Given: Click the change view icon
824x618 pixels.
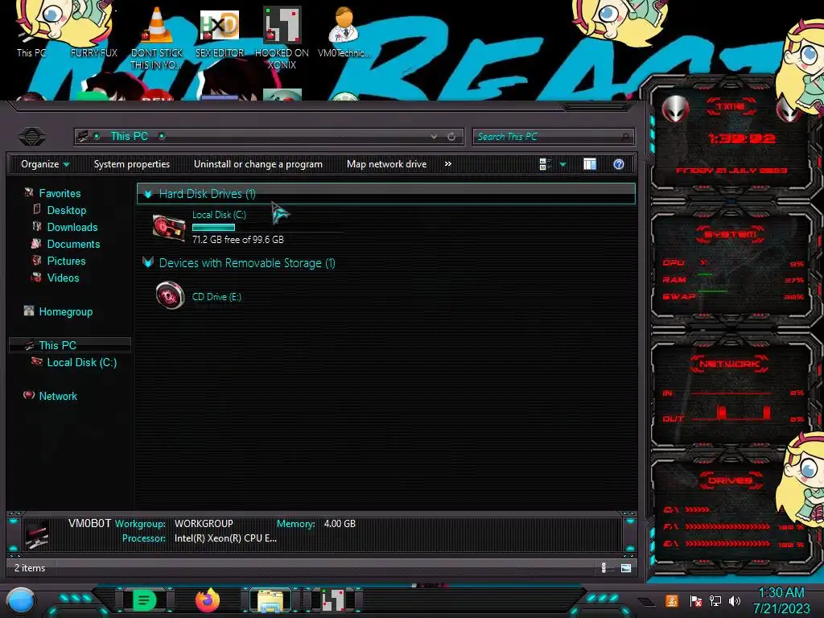Looking at the screenshot, I should coord(545,164).
